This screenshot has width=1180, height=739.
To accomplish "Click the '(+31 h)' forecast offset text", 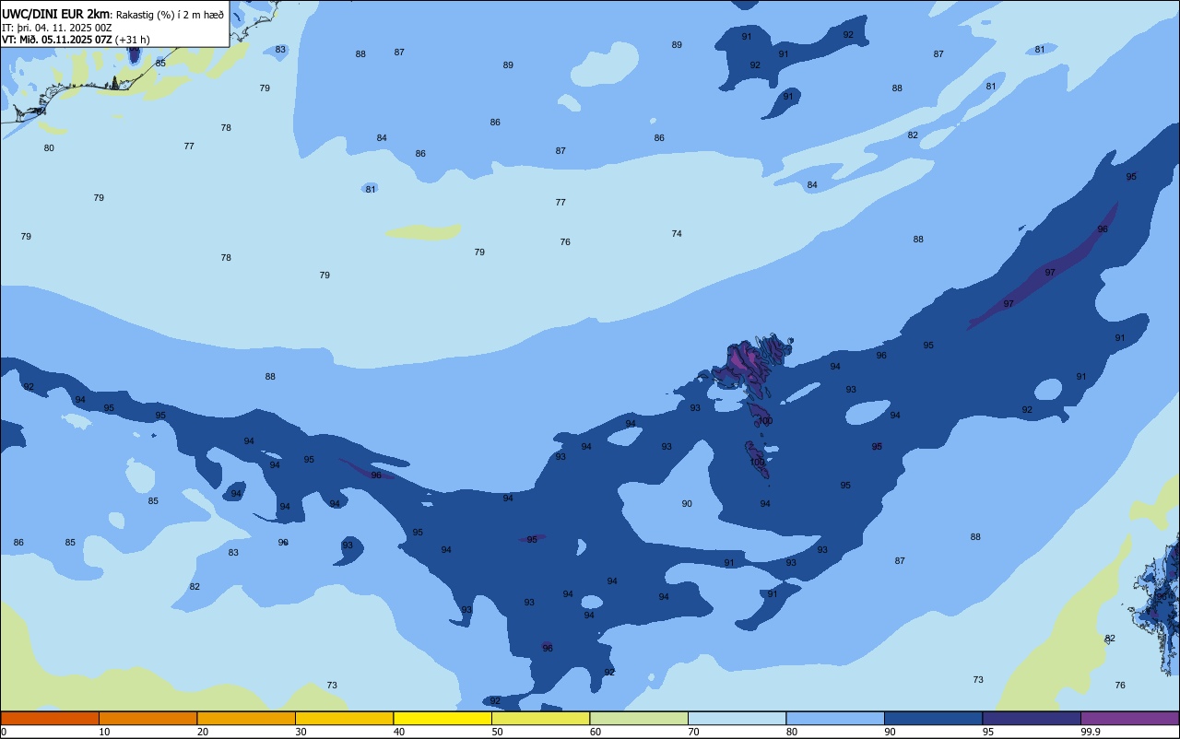I will [133, 40].
